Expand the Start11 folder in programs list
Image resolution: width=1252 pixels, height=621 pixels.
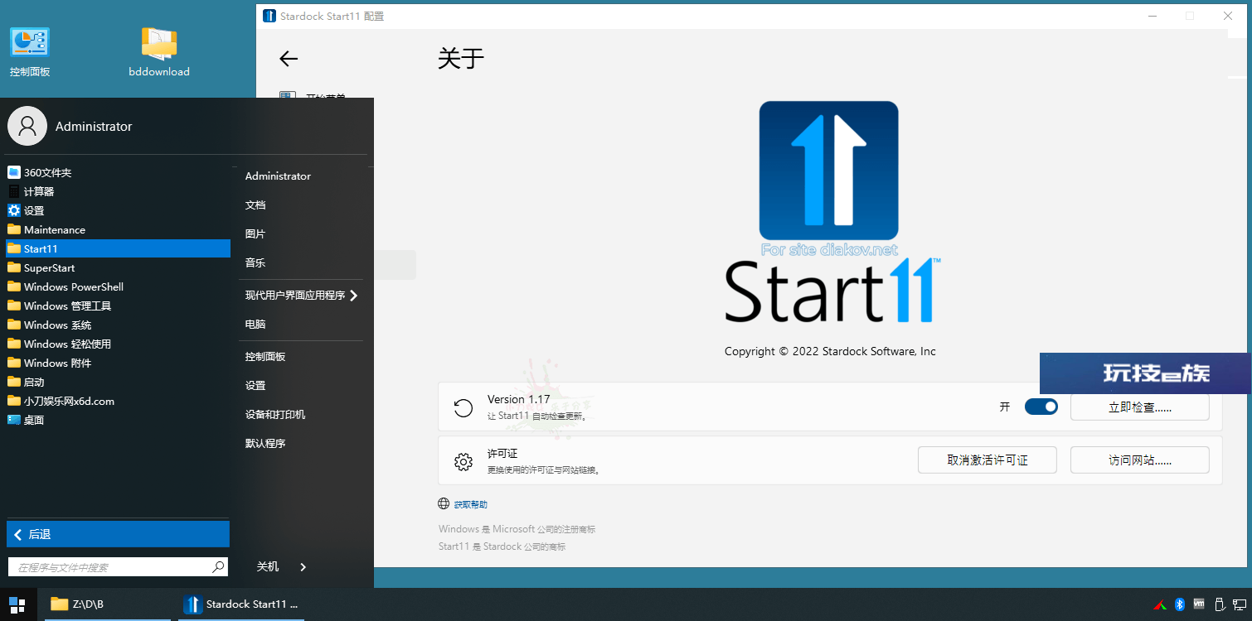coord(118,248)
